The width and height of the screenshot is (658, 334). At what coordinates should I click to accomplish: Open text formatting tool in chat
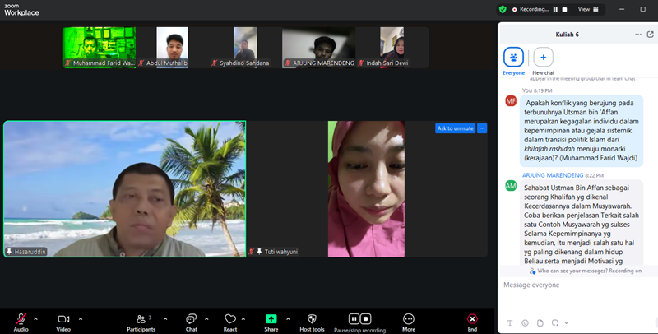[510, 323]
